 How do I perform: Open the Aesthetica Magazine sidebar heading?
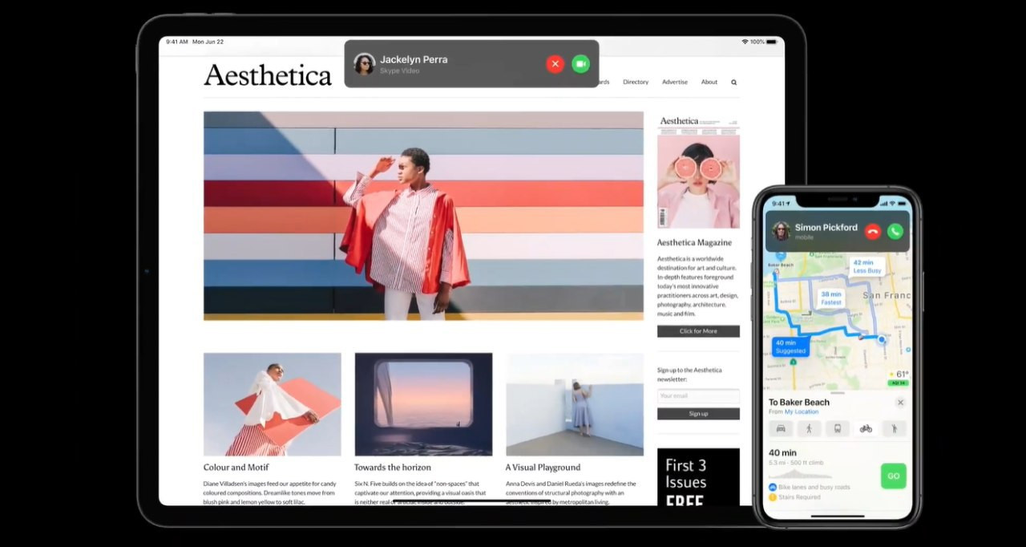pos(694,242)
